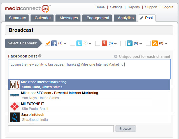Click the Browse button
Viewport: 179px width, 139px height.
point(125,129)
